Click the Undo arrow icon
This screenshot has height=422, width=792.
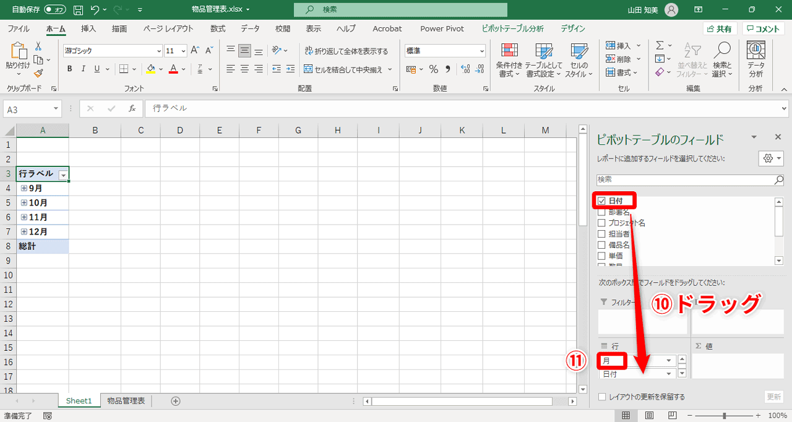[x=95, y=9]
